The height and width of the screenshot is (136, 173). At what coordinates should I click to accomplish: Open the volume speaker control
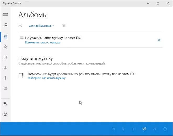[144, 129]
